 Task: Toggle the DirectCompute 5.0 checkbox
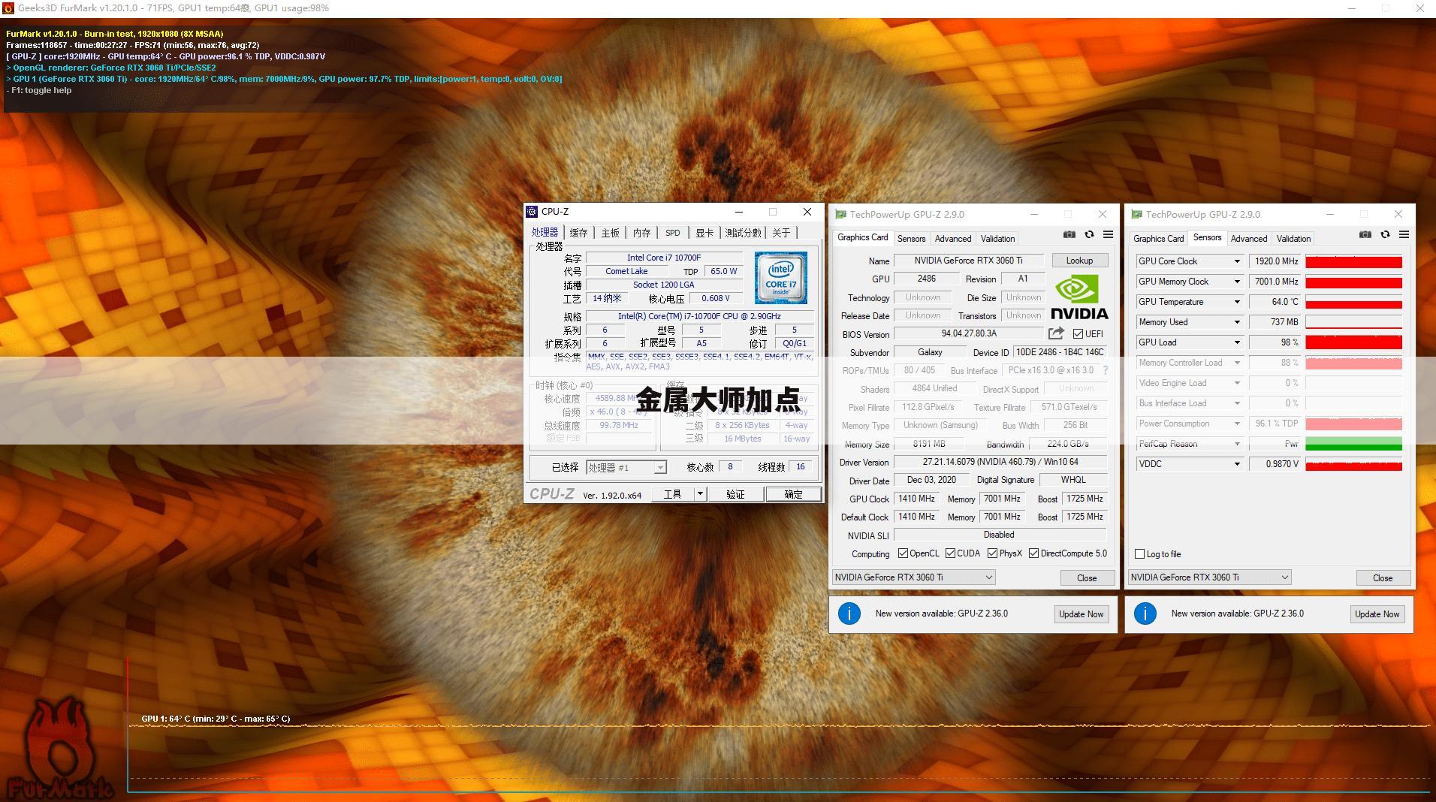[1033, 553]
